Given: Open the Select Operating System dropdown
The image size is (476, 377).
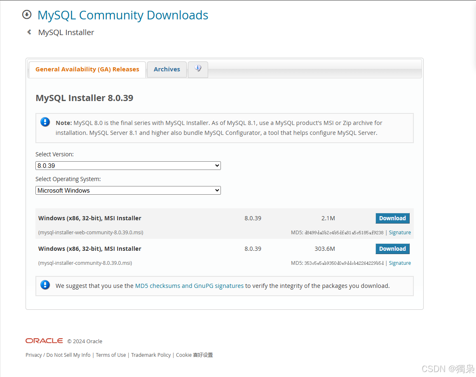Looking at the screenshot, I should (128, 191).
